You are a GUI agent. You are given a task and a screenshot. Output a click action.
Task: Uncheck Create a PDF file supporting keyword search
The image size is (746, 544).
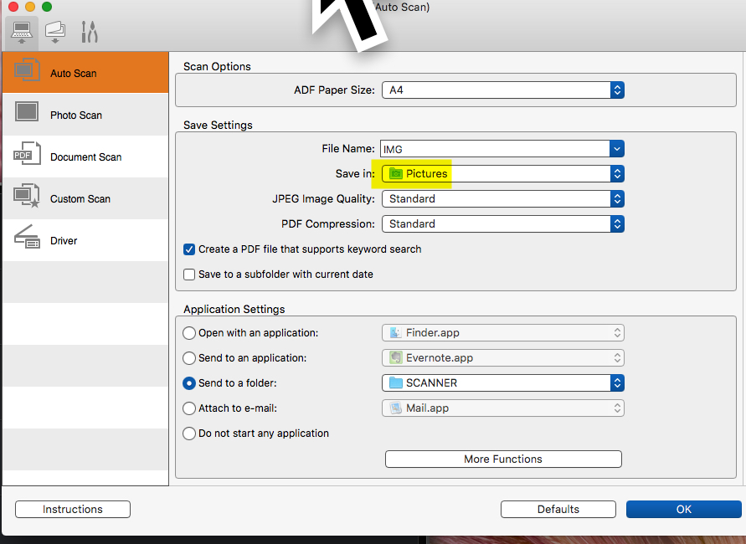[189, 249]
